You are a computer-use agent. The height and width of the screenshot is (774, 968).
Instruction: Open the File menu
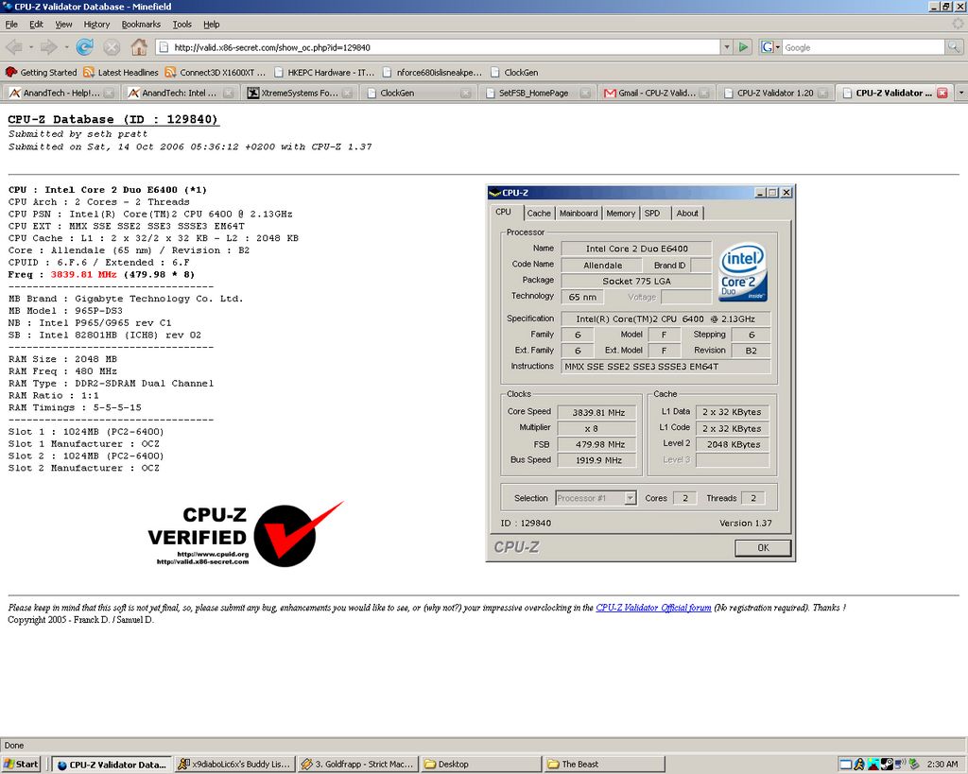click(11, 24)
